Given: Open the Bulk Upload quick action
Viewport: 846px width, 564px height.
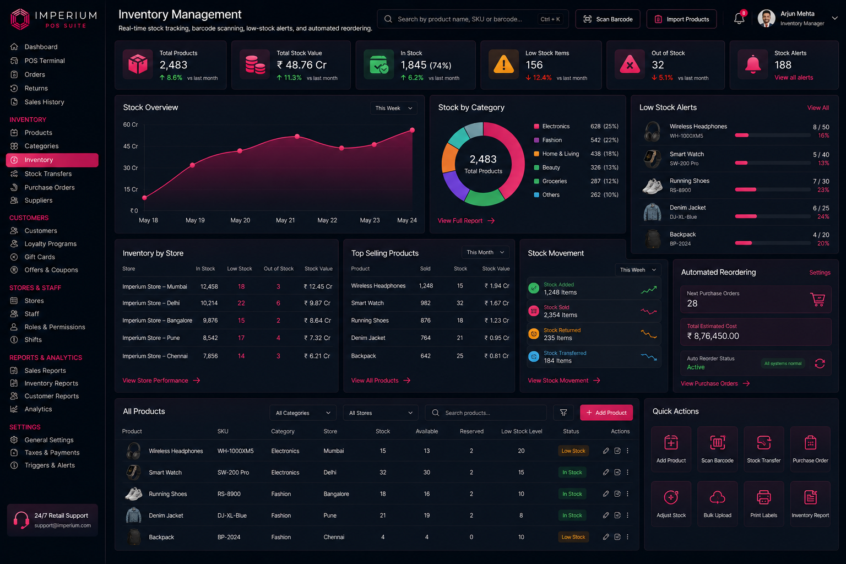Looking at the screenshot, I should tap(717, 503).
